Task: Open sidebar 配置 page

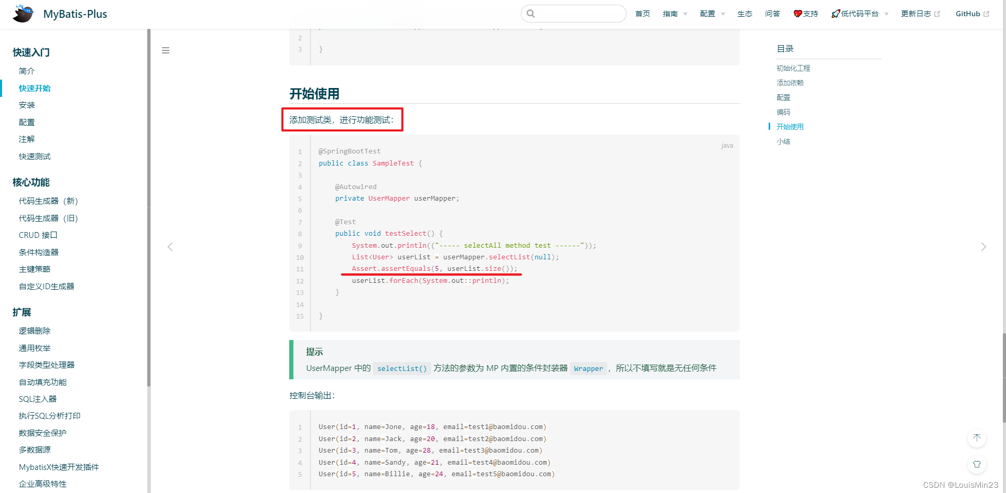Action: point(27,122)
